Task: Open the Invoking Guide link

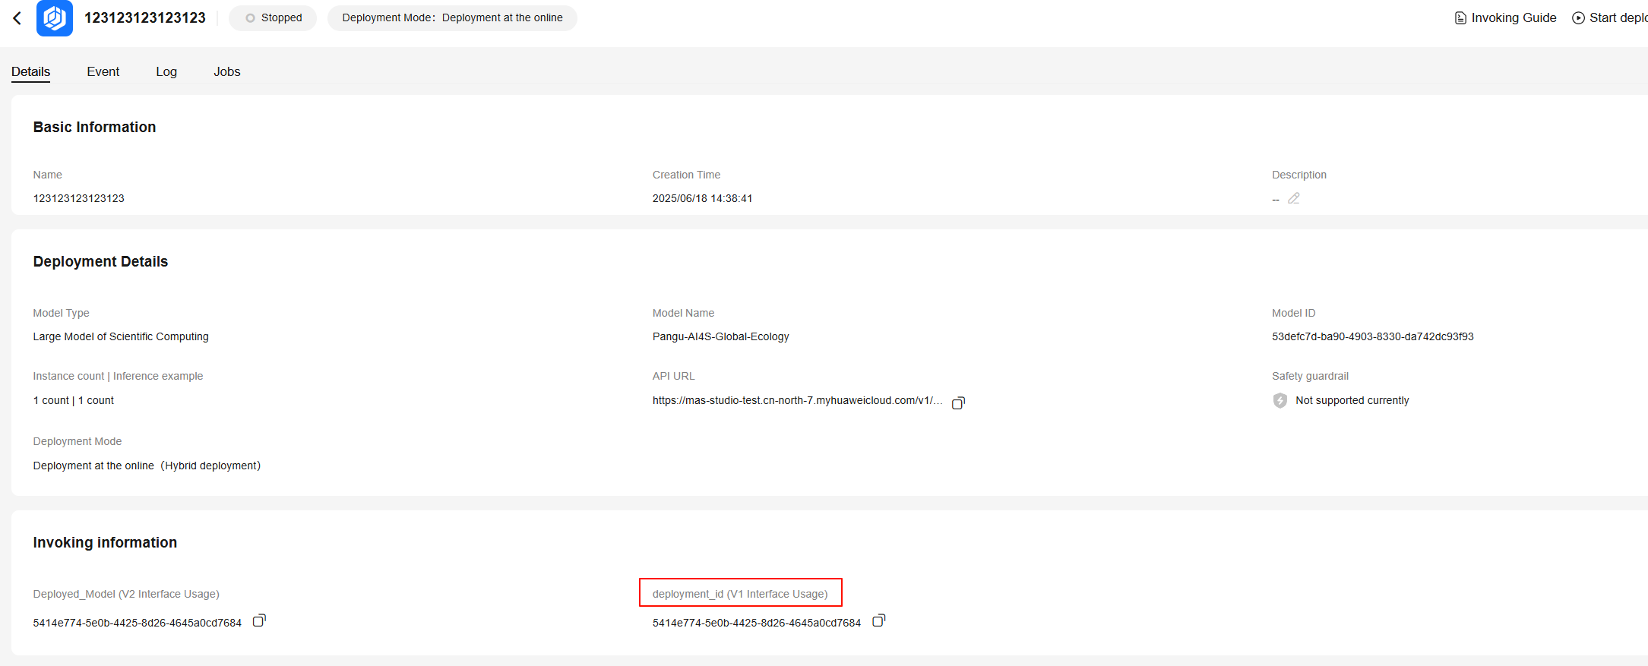Action: click(1513, 18)
